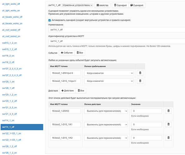Add a new event with Событие button
Screen dimensions: 185x155
click(67, 53)
